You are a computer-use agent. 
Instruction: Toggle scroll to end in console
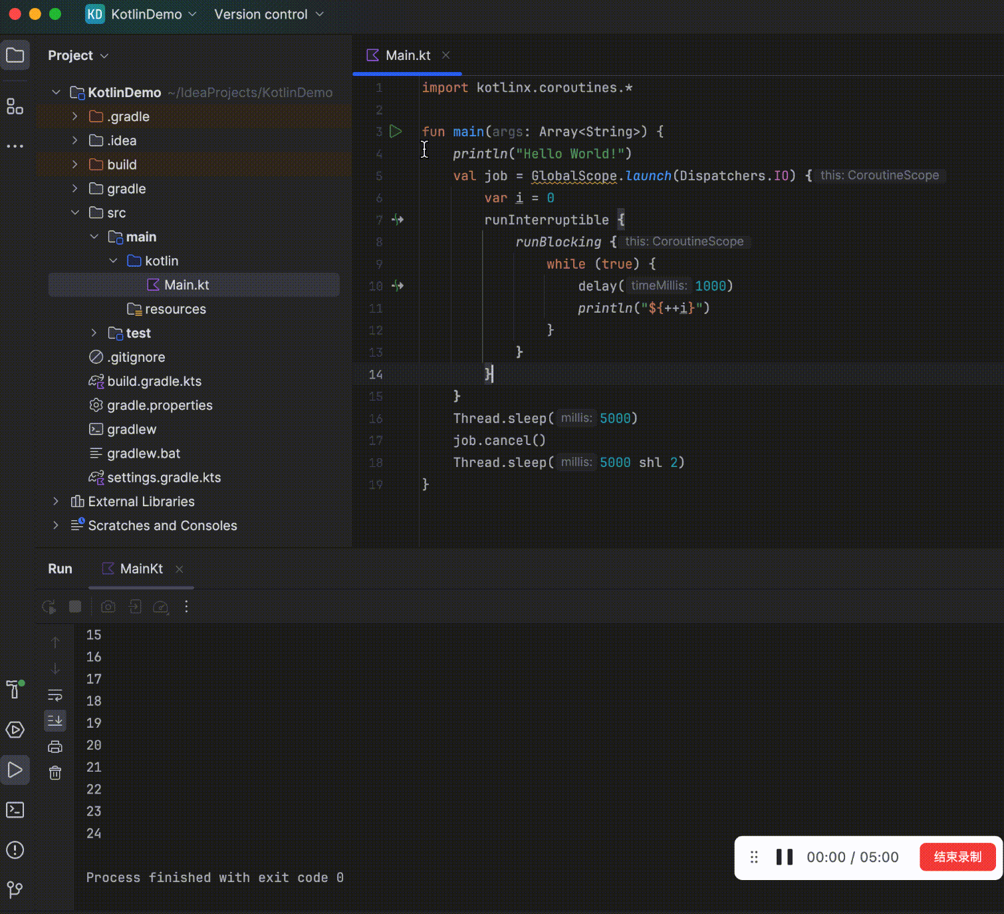coord(55,720)
